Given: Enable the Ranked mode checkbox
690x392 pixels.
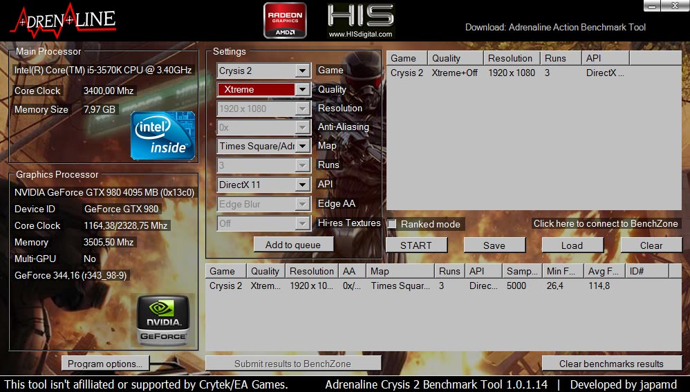Looking at the screenshot, I should [x=392, y=224].
